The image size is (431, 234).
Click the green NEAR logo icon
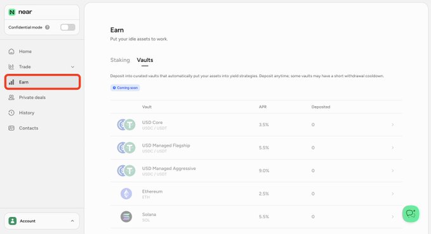tap(12, 12)
